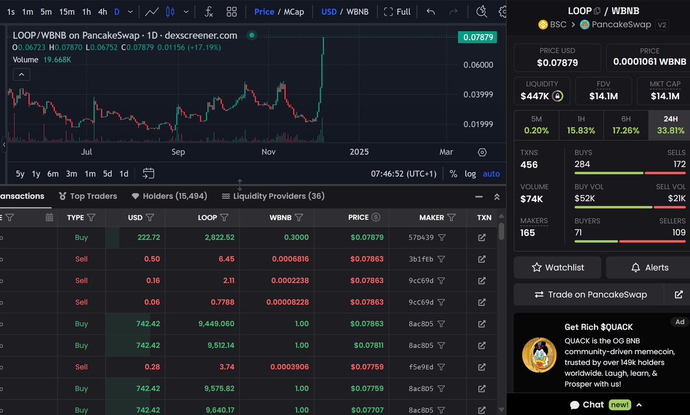Set chart range to 6m
The image size is (690, 415).
pyautogui.click(x=53, y=174)
